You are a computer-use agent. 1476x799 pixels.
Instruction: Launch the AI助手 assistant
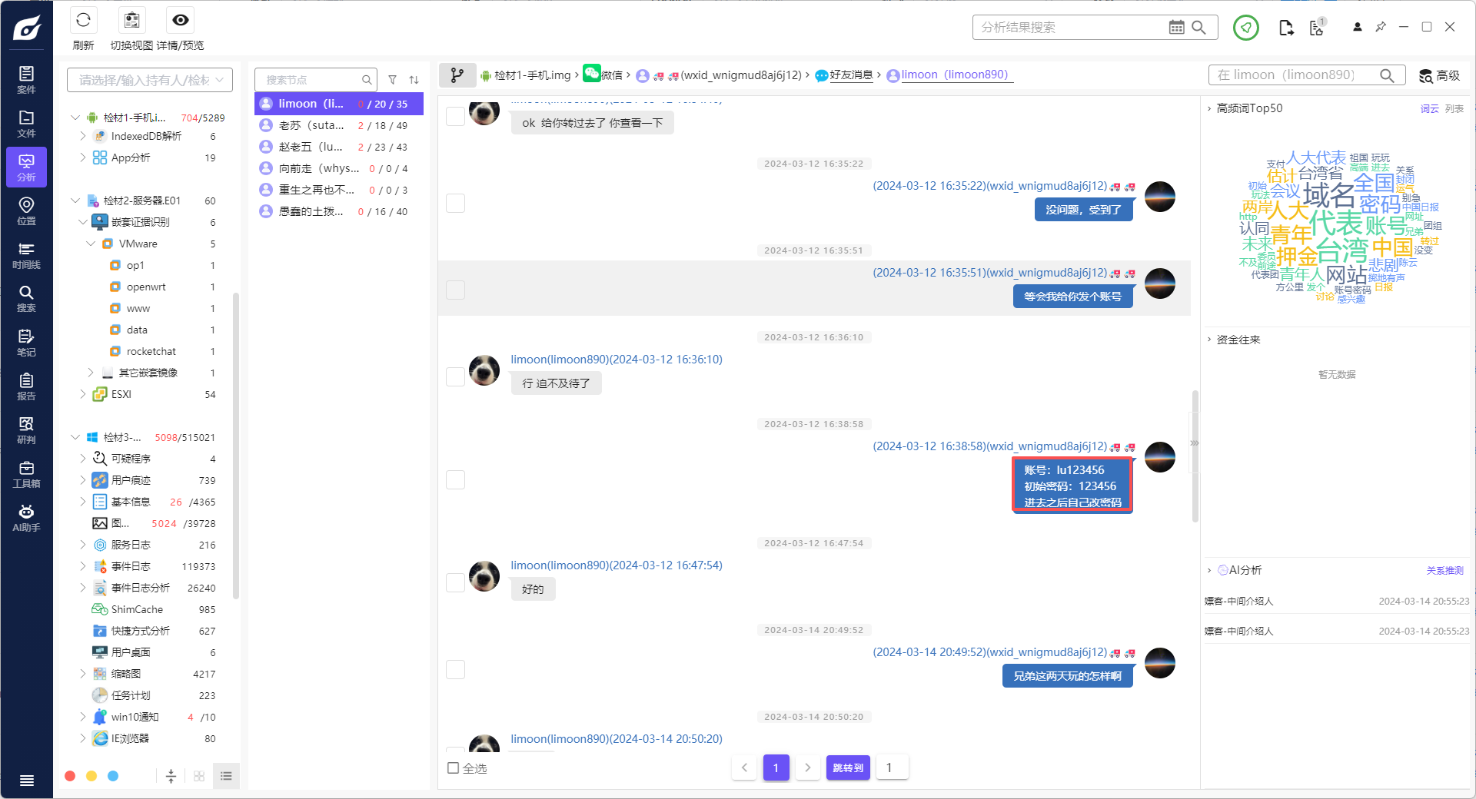coord(26,518)
